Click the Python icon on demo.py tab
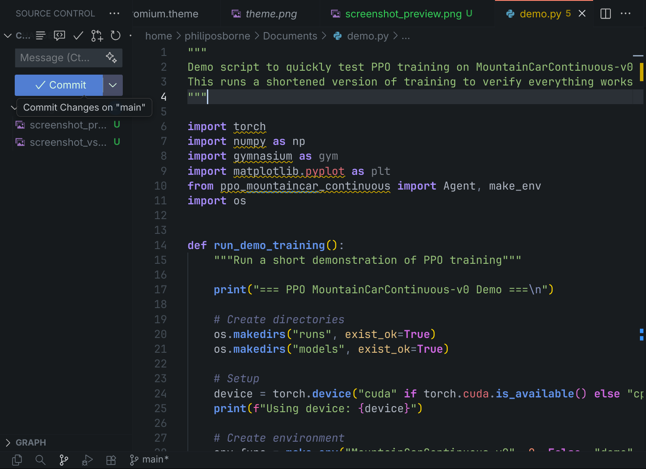This screenshot has width=646, height=469. (511, 14)
